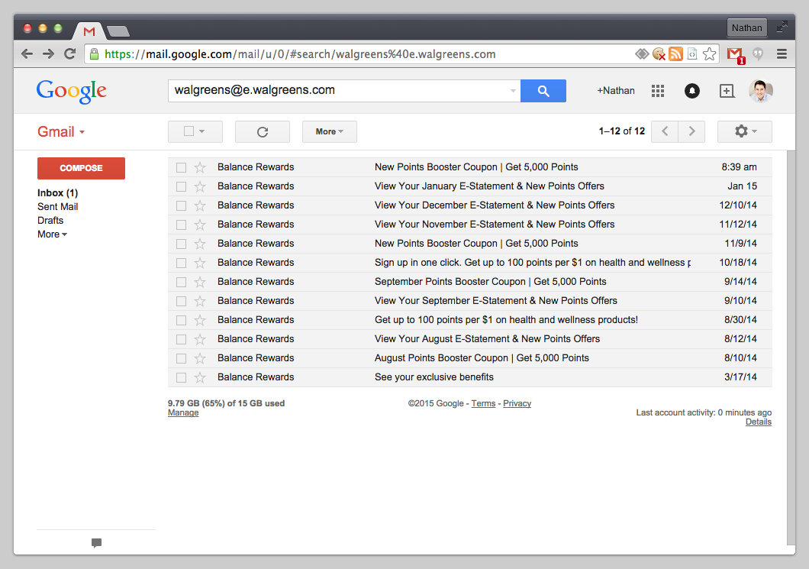
Task: Open the Google apps grid
Action: click(x=658, y=91)
